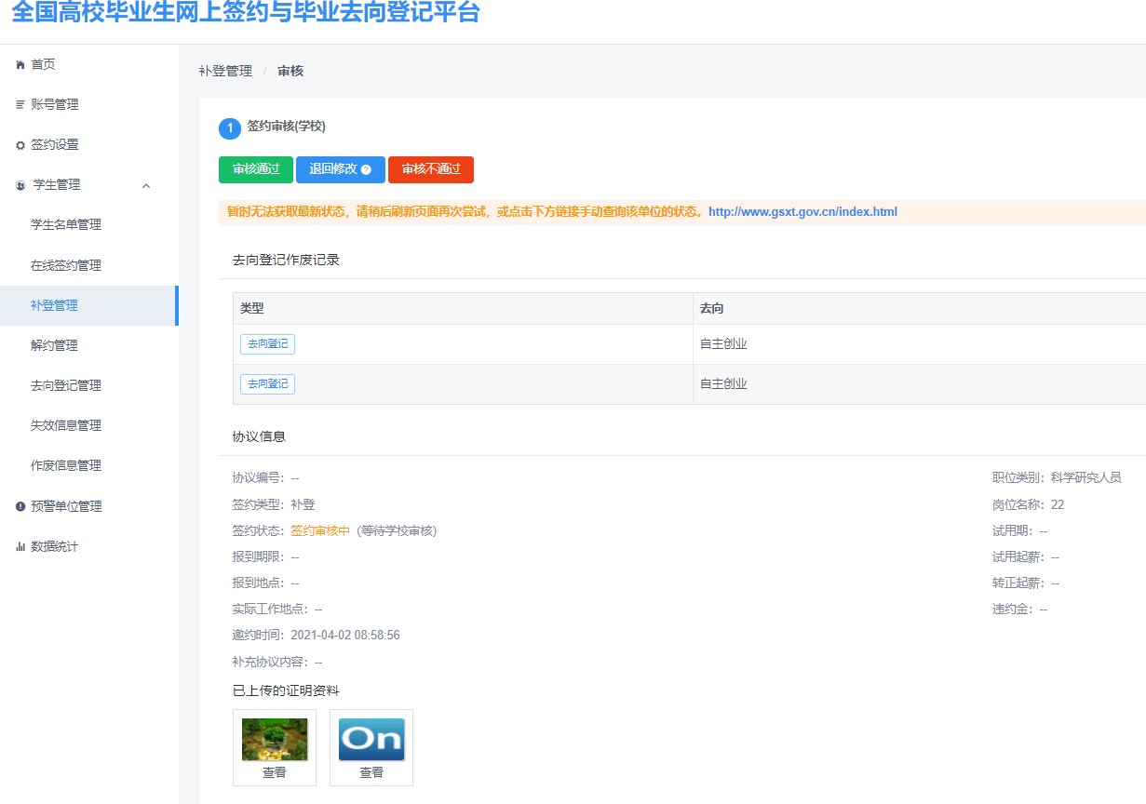Click the 数据统计 bar chart icon

(20, 547)
